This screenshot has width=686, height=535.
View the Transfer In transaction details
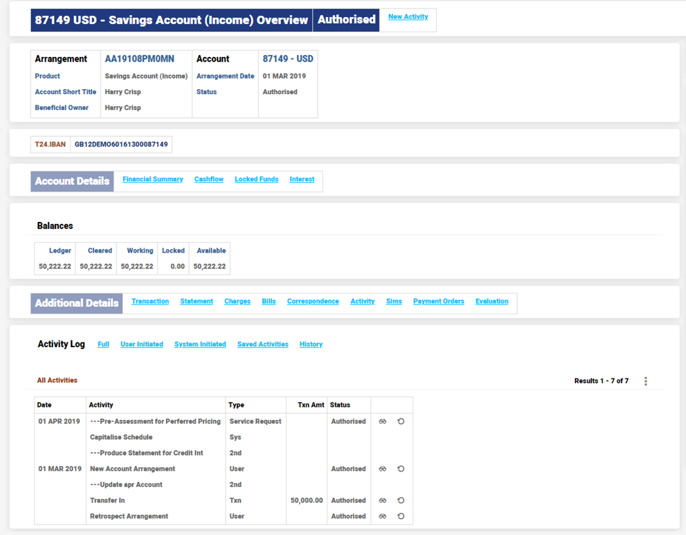383,501
